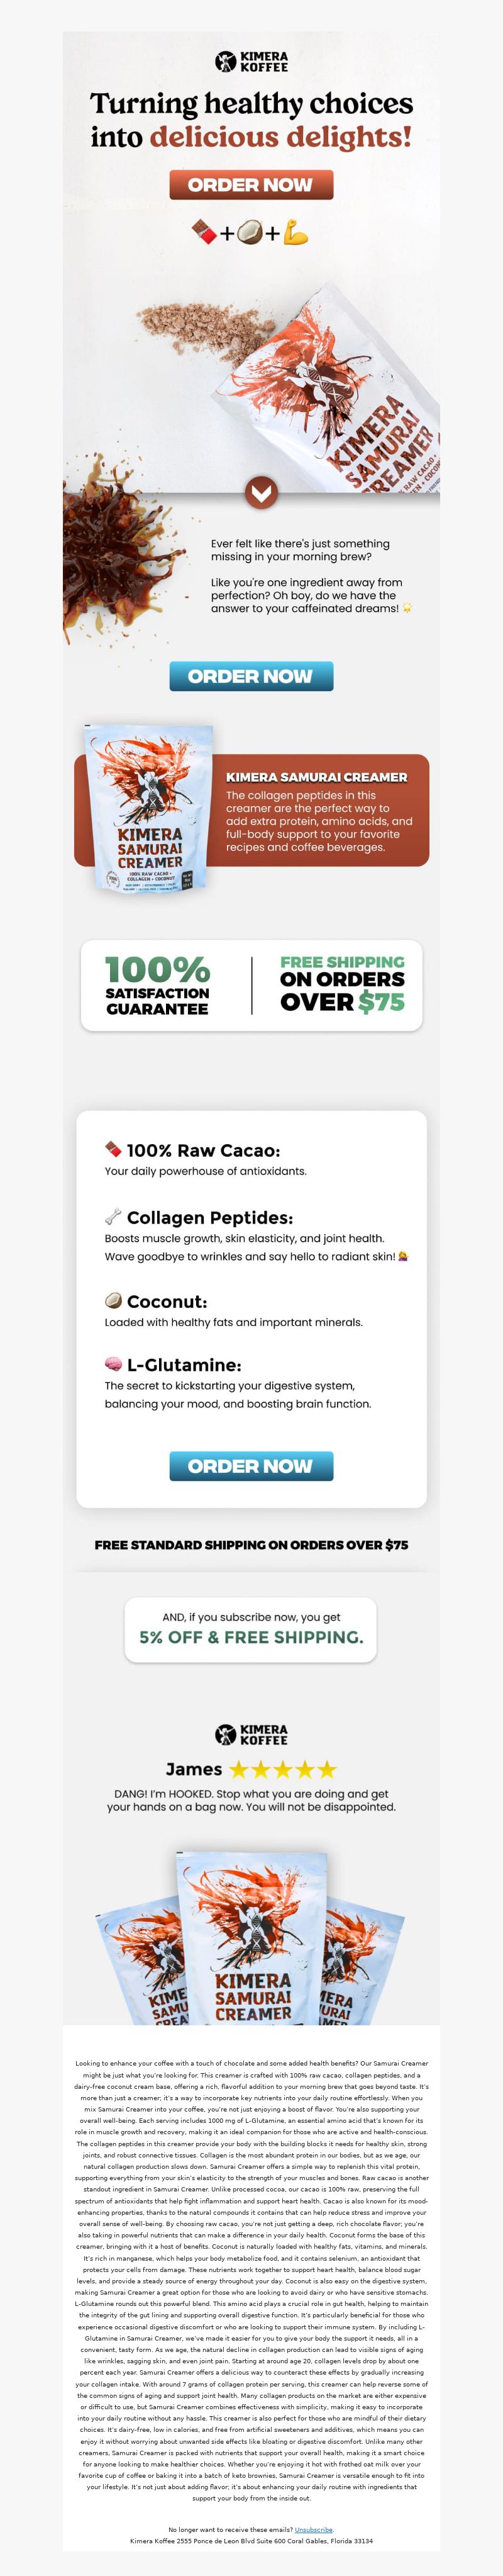The height and width of the screenshot is (2576, 503).
Task: Click the round down-chevron arrow button
Action: 261,492
